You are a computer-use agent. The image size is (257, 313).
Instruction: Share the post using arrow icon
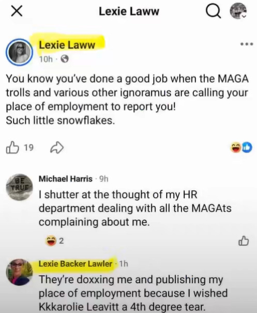(57, 148)
